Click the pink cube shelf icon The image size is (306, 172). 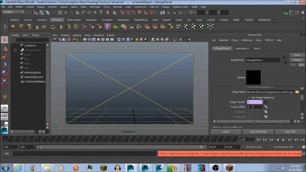(x=108, y=27)
